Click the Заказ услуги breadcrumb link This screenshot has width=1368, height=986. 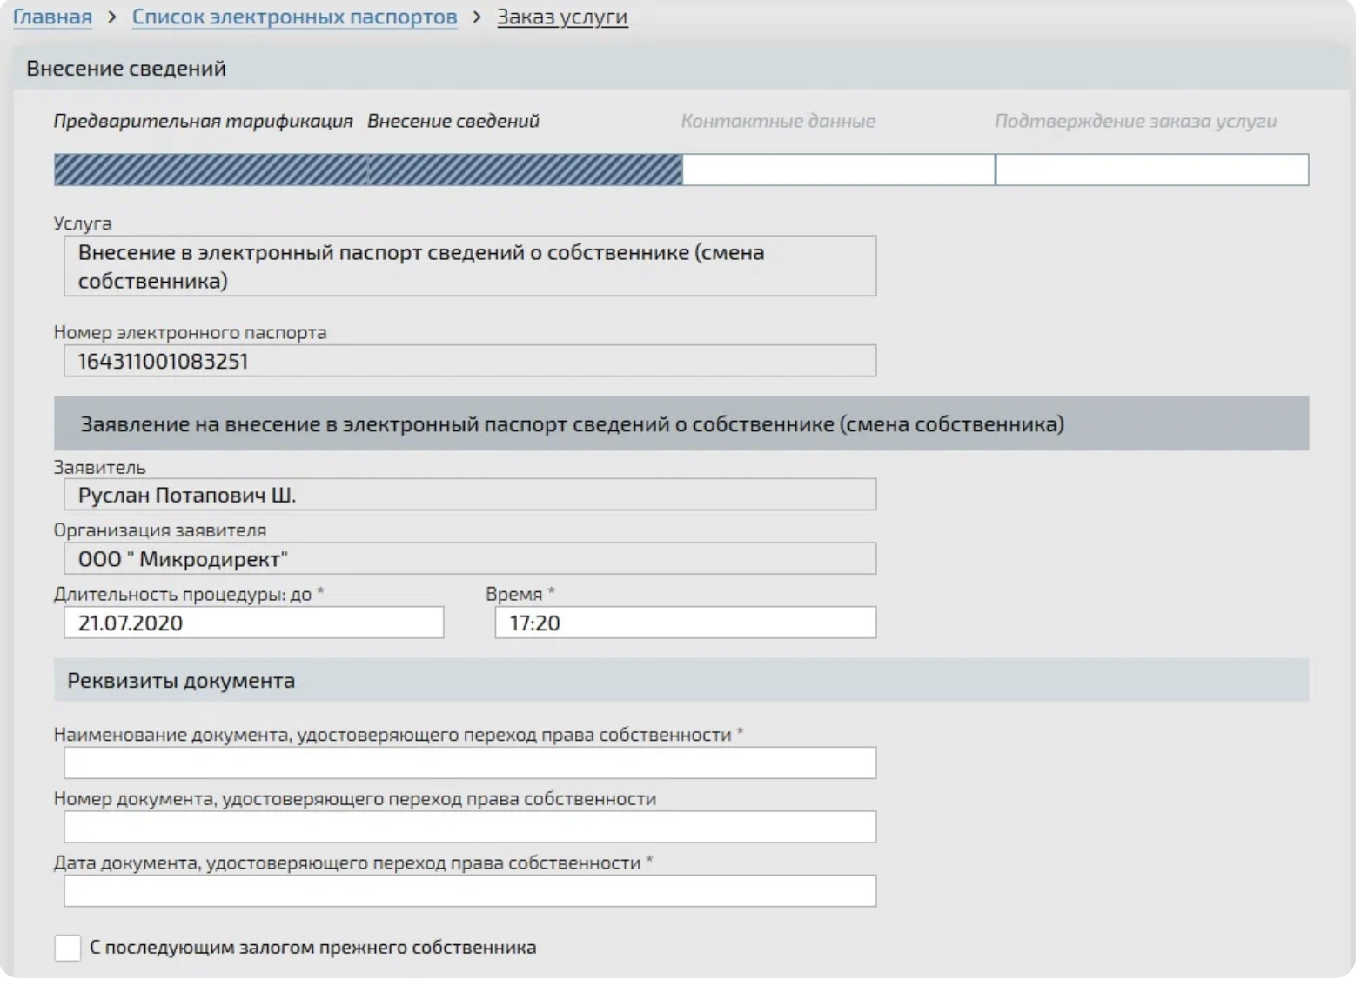click(x=562, y=17)
